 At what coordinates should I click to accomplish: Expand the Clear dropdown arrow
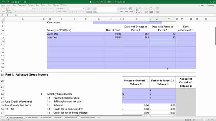[x=141, y=12]
